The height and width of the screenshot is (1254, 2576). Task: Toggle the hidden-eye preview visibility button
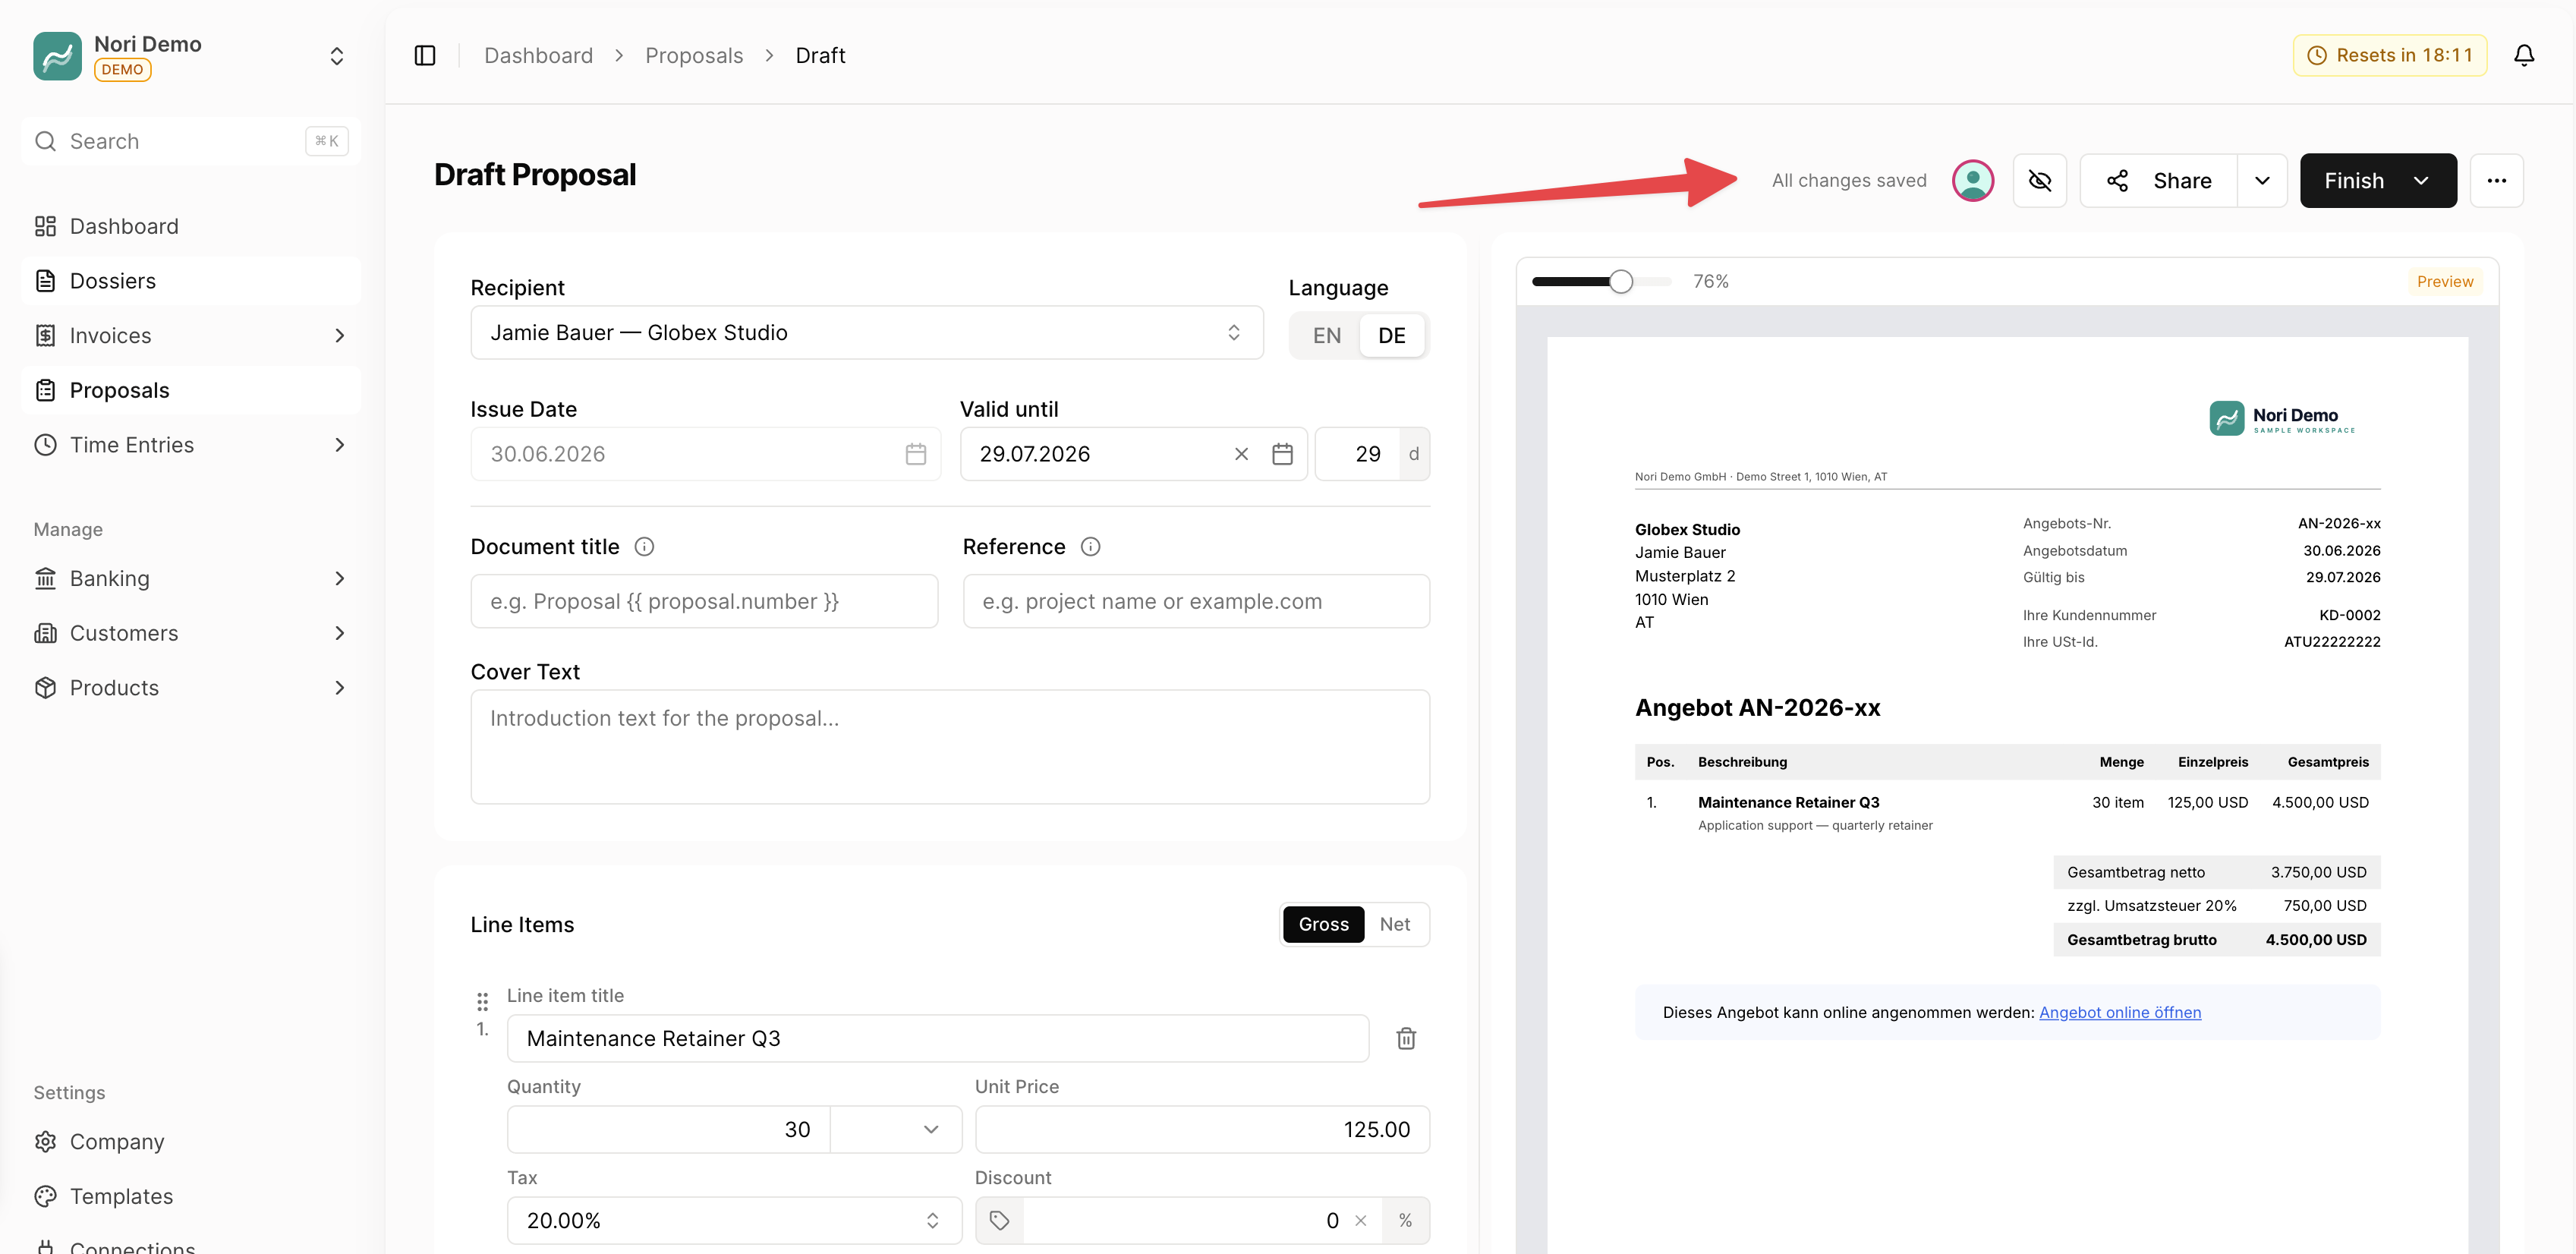pos(2040,181)
